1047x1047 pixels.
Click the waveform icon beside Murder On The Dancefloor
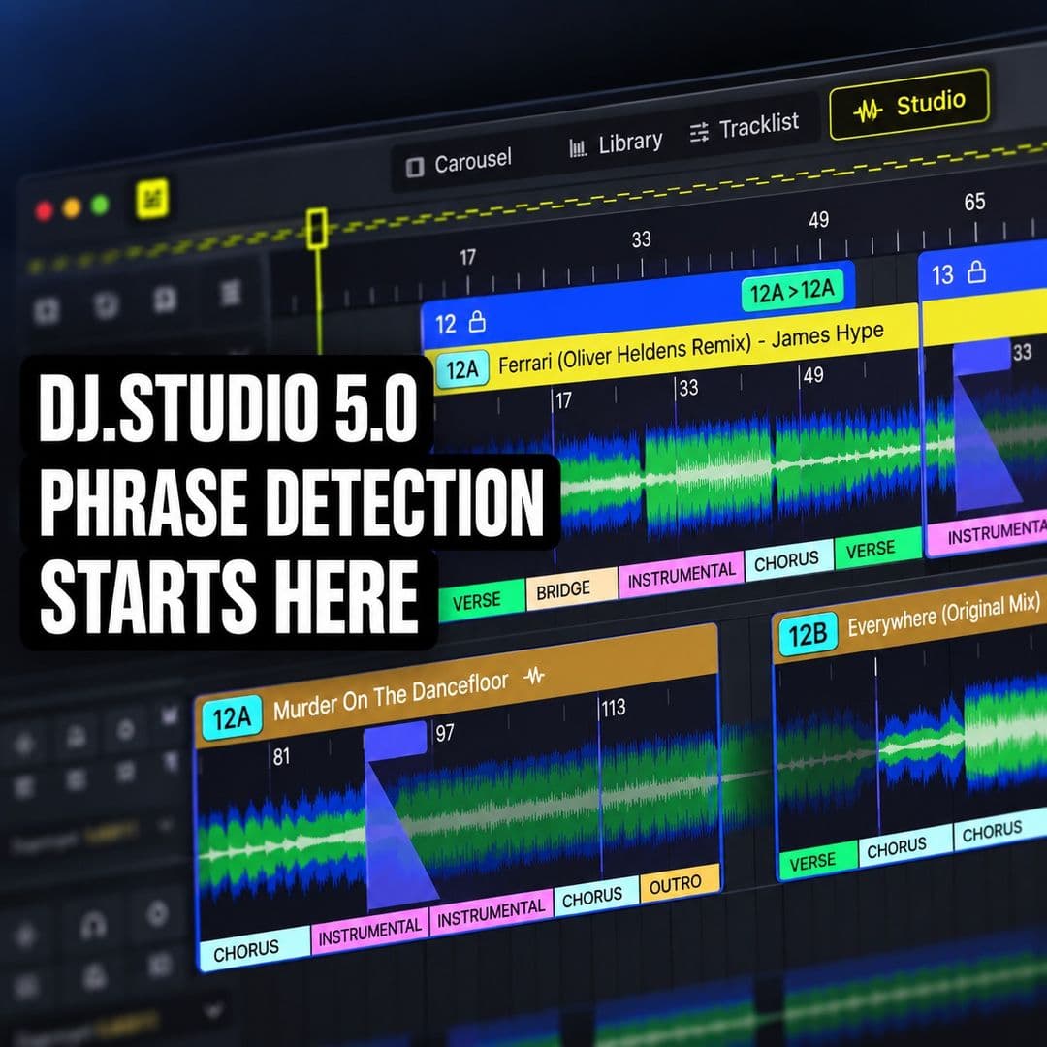(534, 677)
